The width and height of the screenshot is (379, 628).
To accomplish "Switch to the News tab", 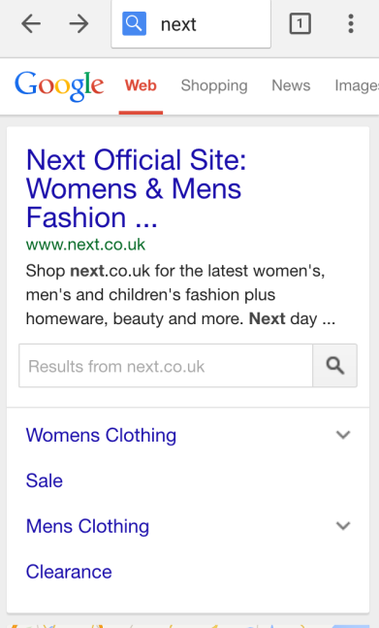I will point(291,85).
